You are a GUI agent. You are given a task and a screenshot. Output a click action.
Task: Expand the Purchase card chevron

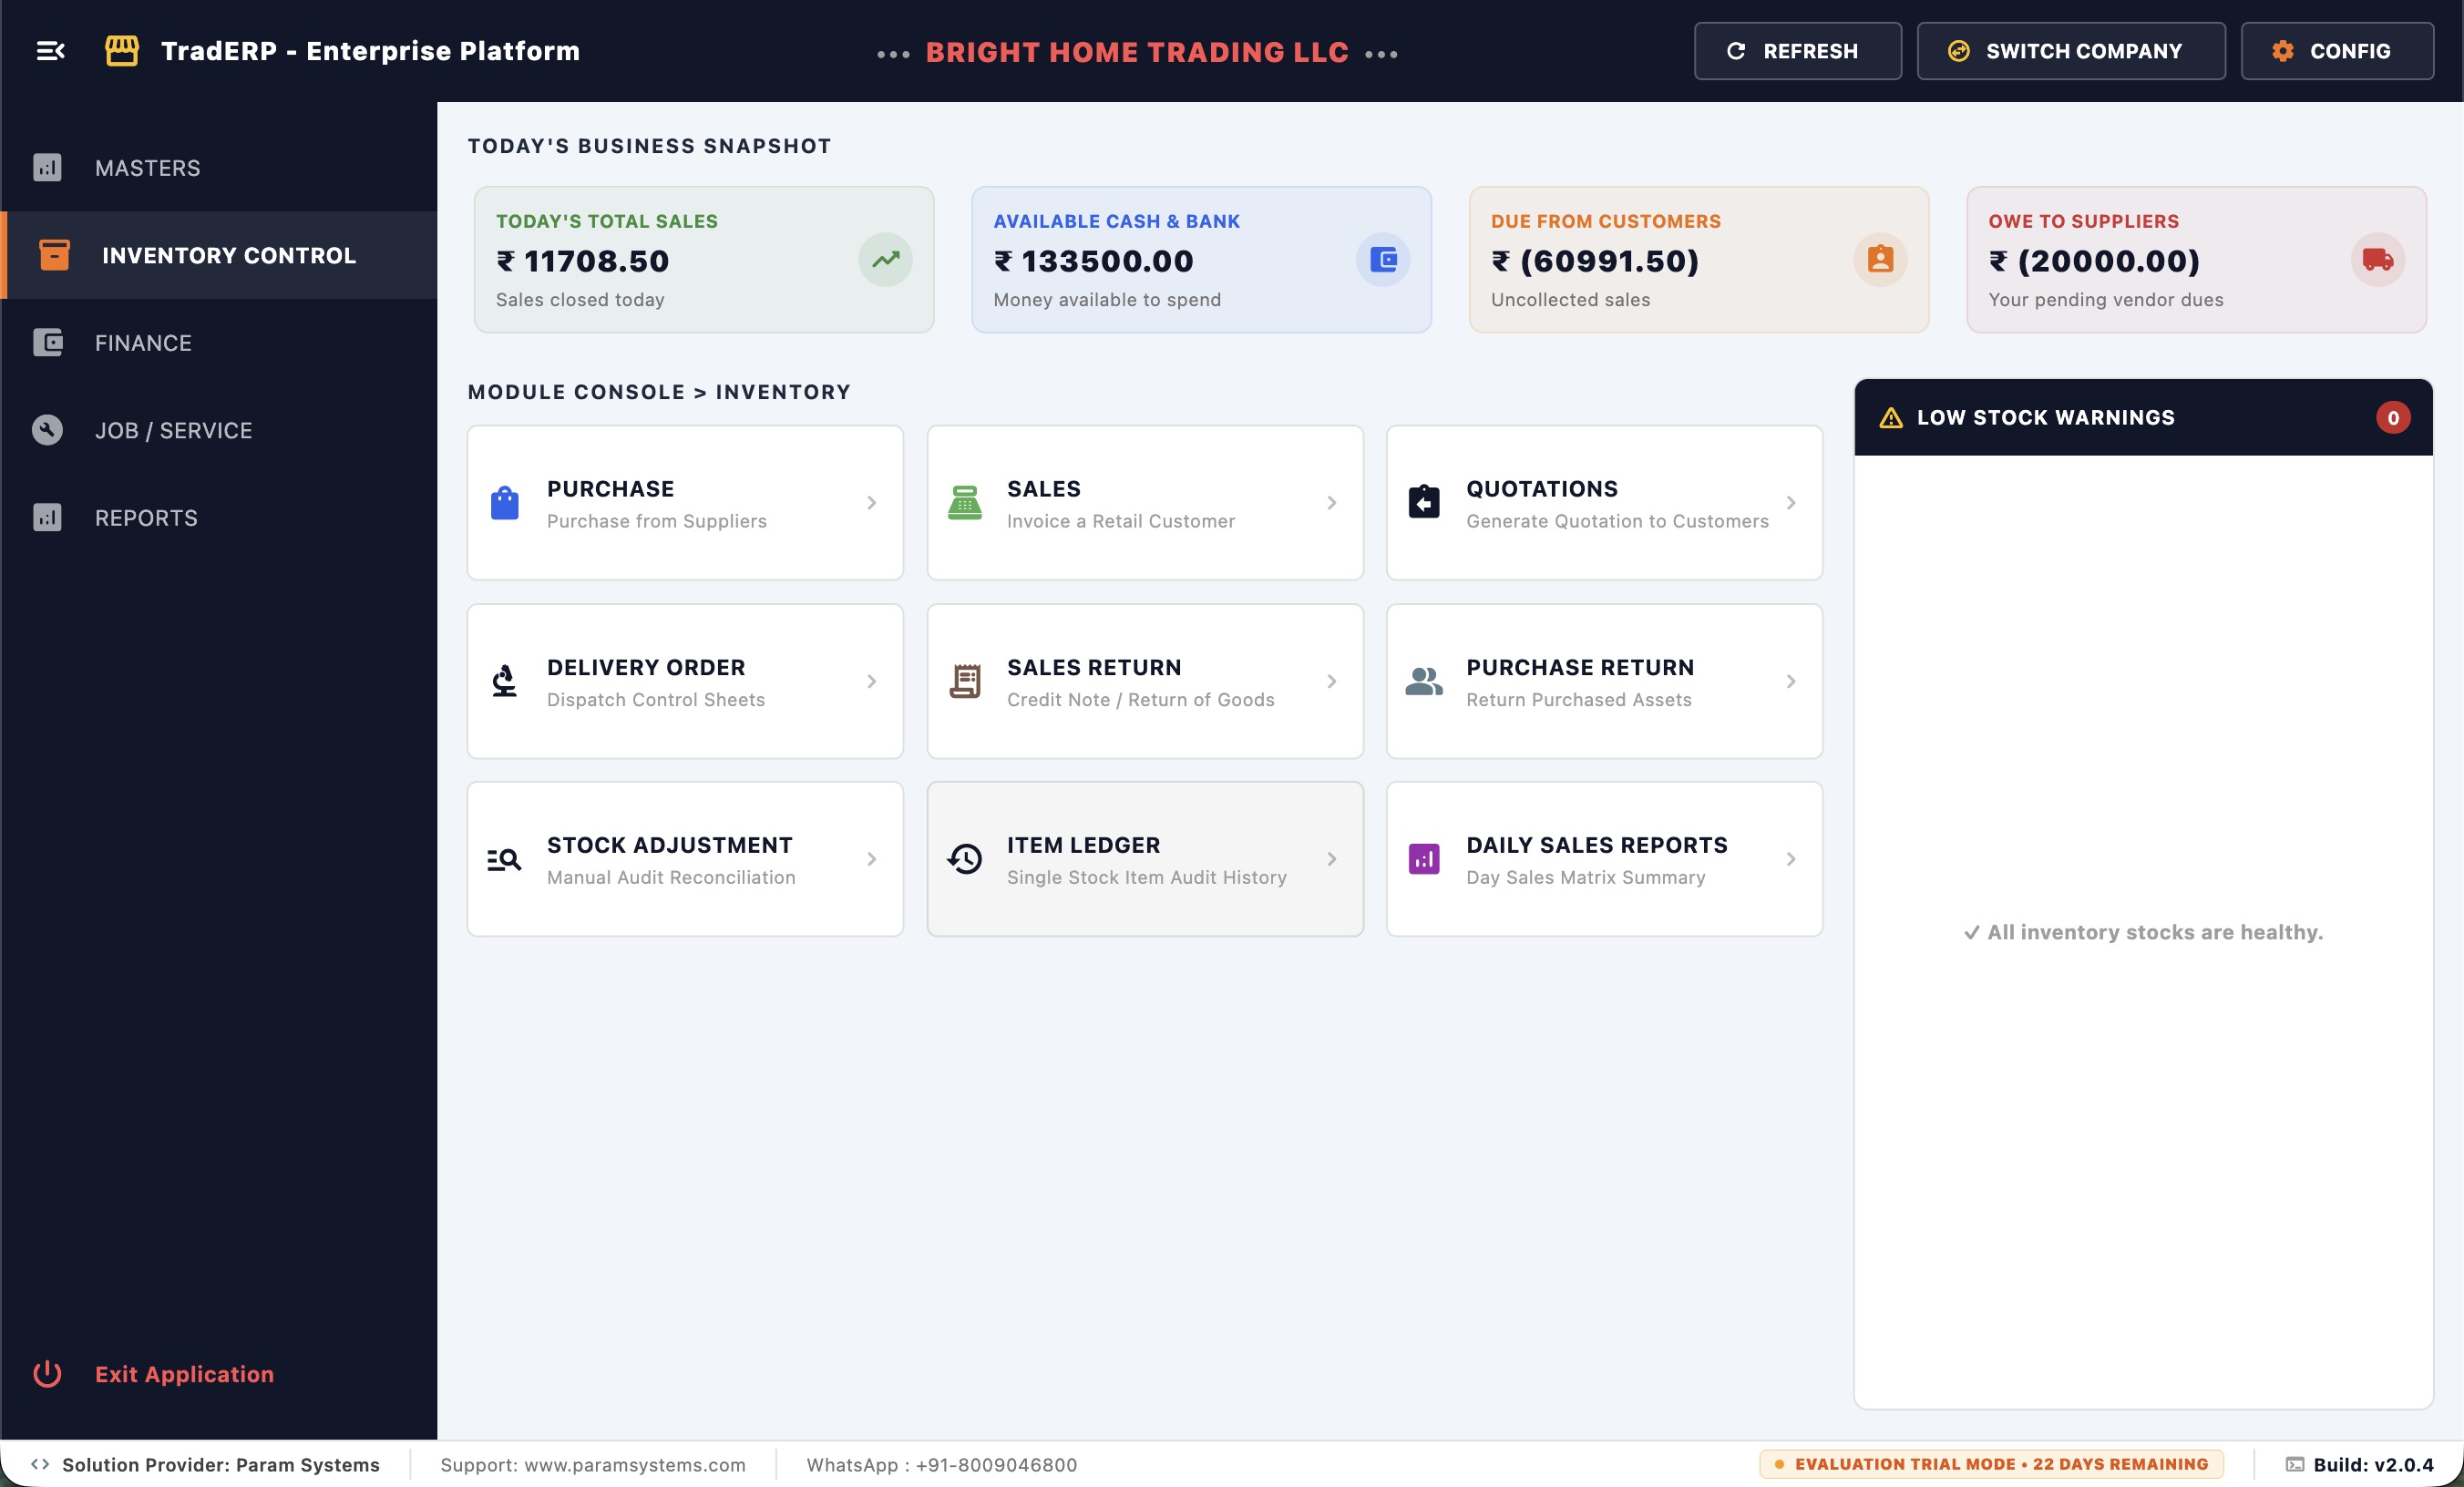[872, 503]
